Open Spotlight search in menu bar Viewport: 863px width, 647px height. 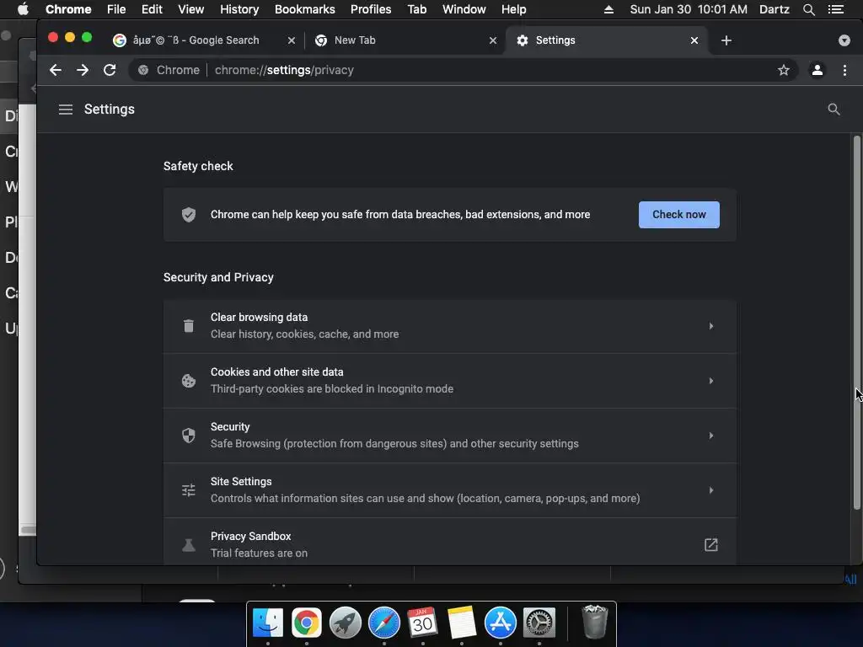pos(808,9)
